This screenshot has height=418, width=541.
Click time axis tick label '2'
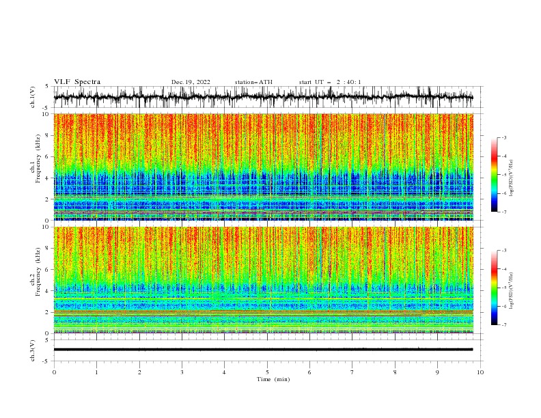pos(139,372)
